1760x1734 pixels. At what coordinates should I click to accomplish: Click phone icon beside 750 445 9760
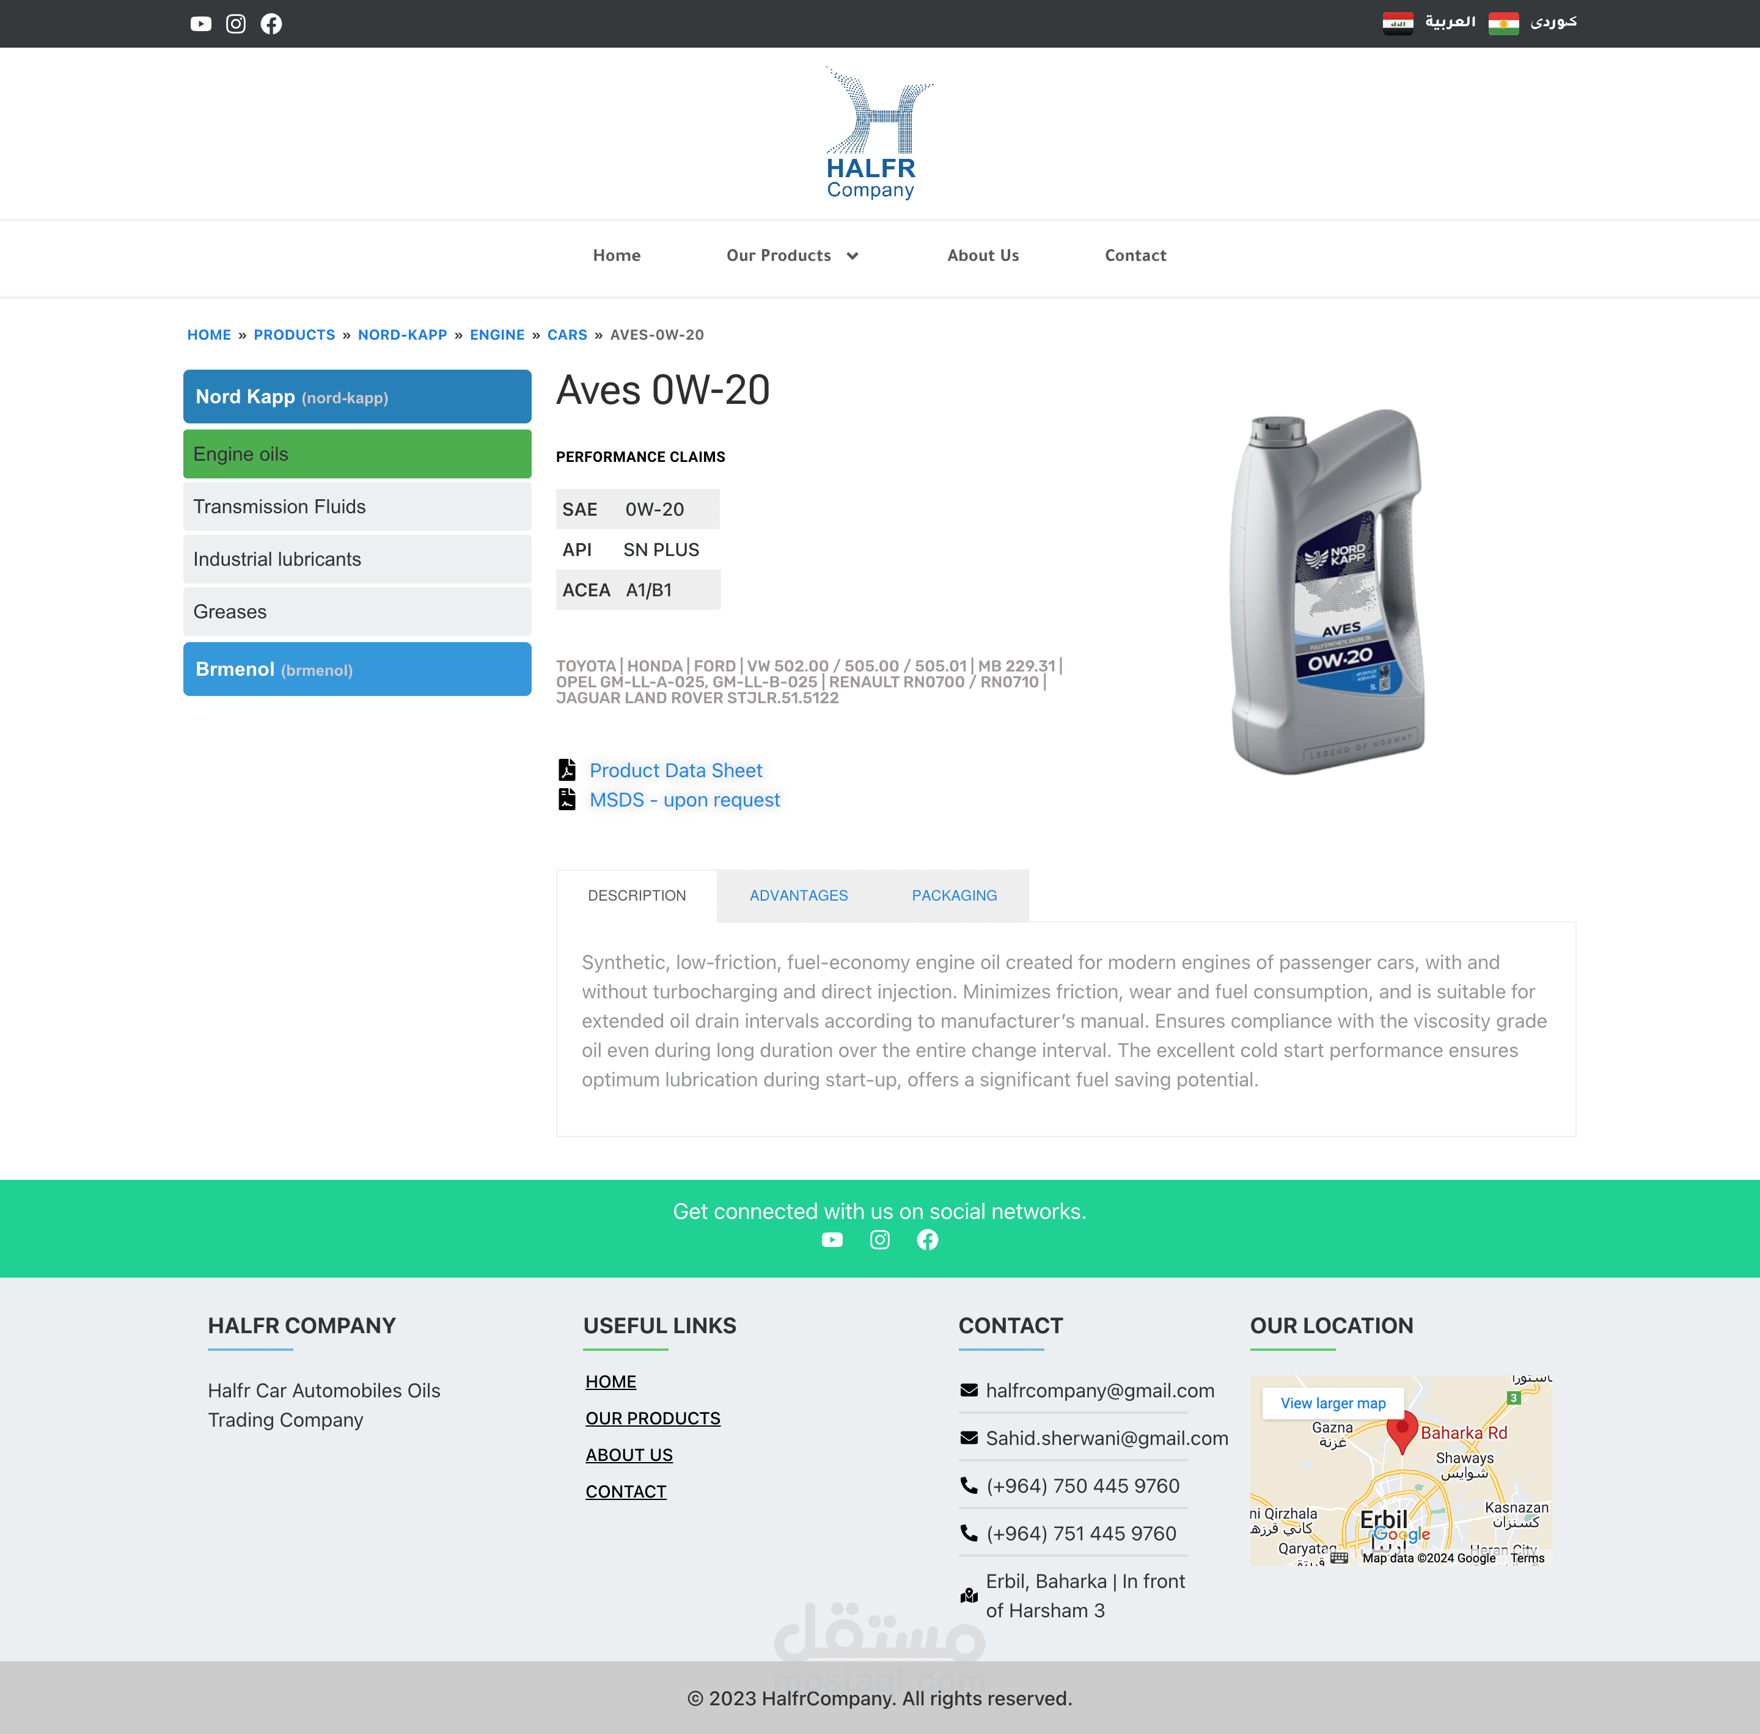969,1485
